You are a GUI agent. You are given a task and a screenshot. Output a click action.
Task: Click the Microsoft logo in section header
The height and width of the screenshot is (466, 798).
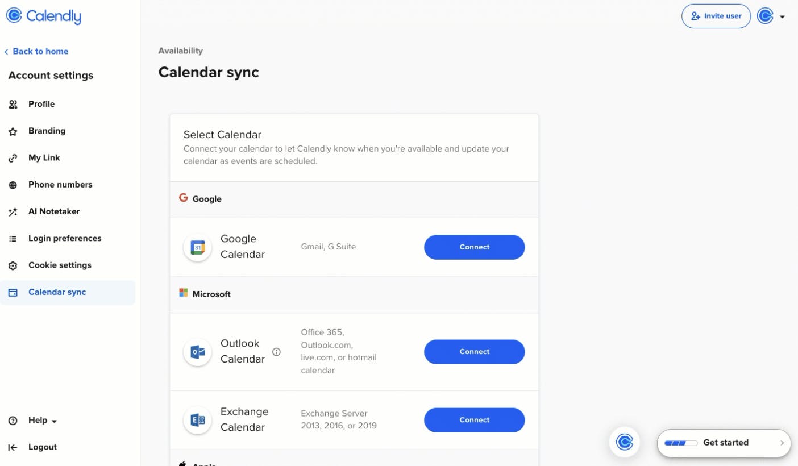coord(183,293)
